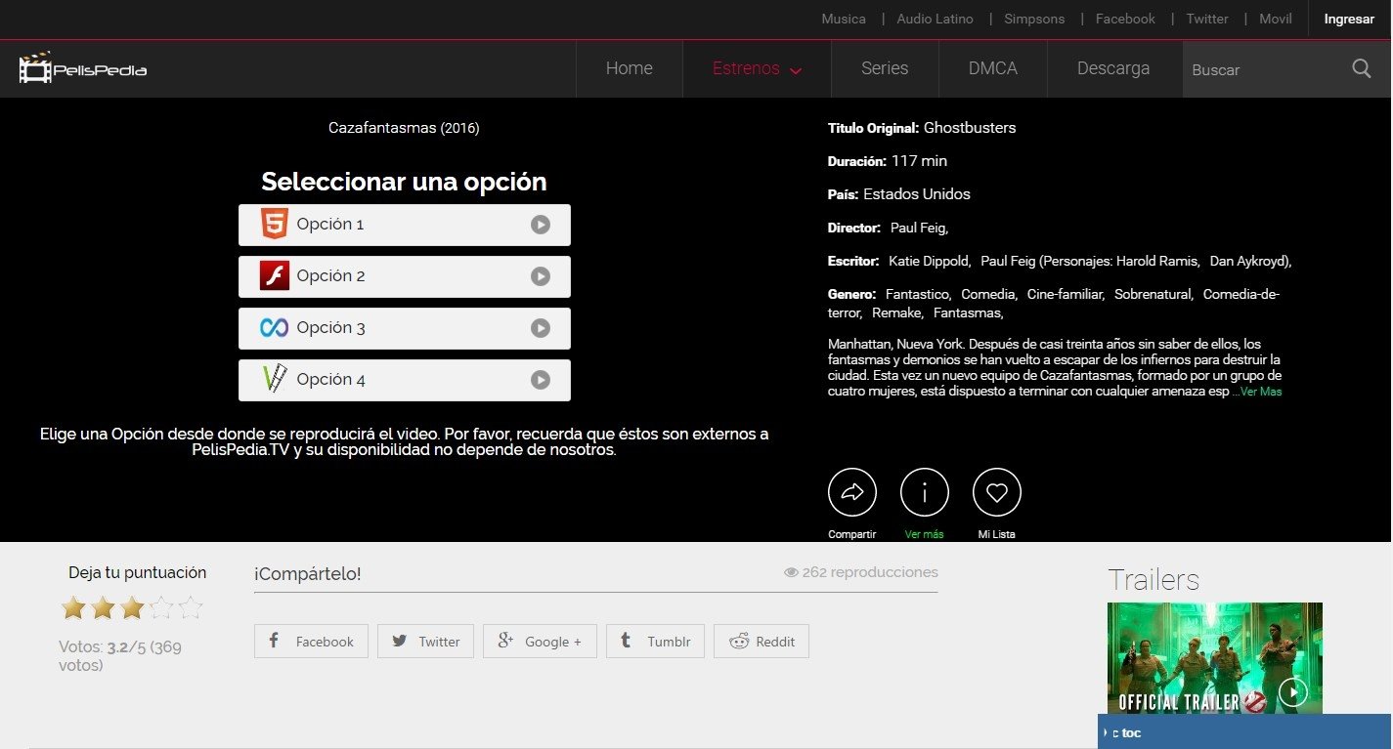Rate with the second star
The height and width of the screenshot is (749, 1393).
pyautogui.click(x=103, y=608)
